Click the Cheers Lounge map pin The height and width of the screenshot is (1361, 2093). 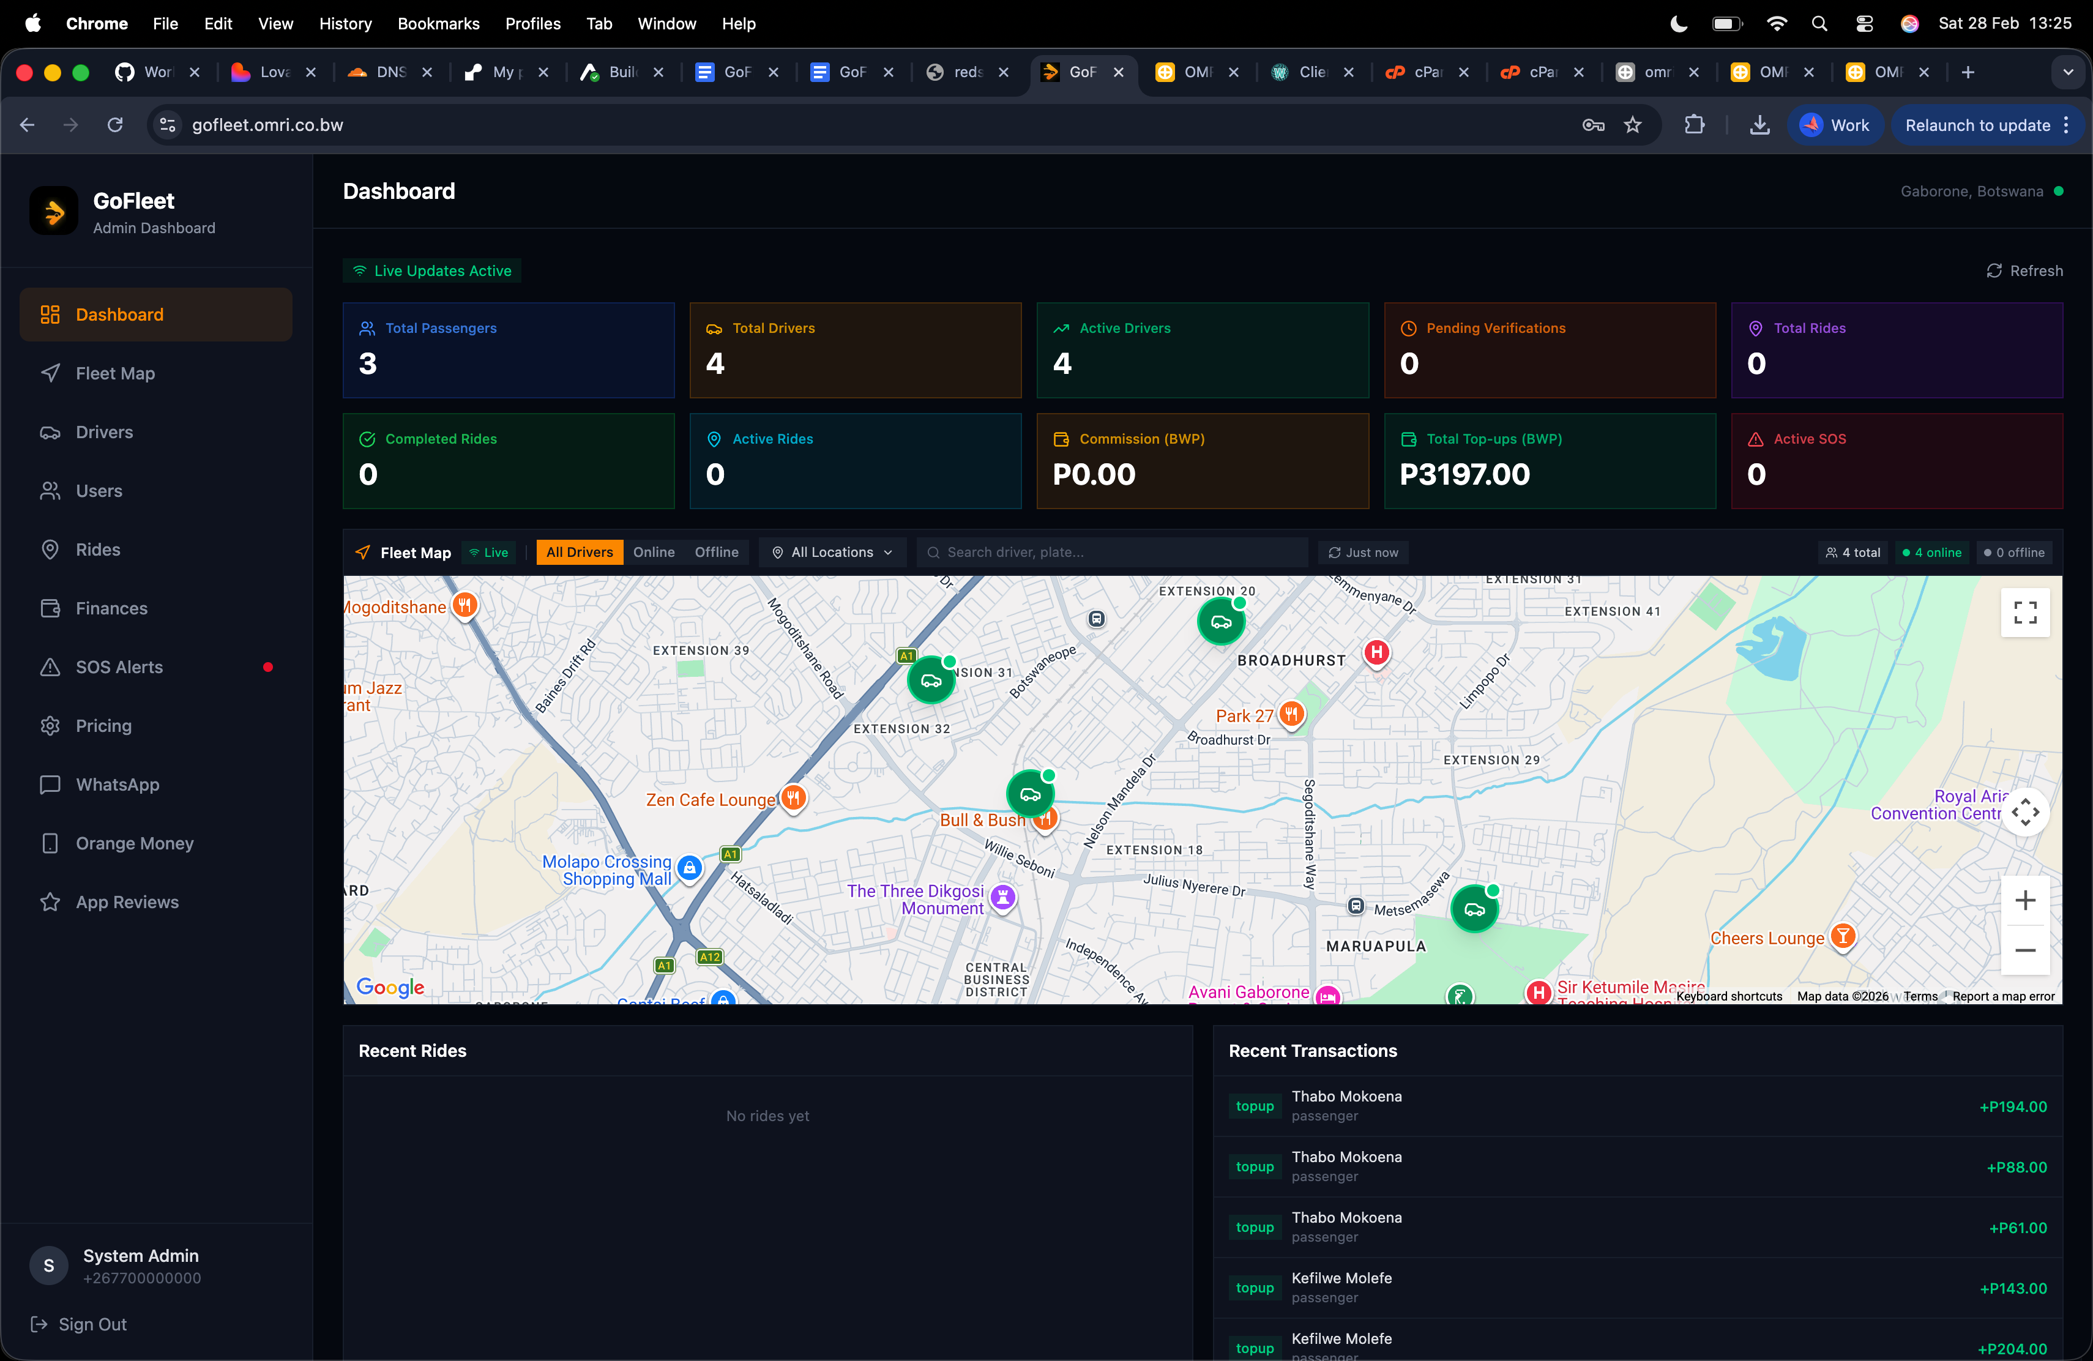click(x=1843, y=936)
